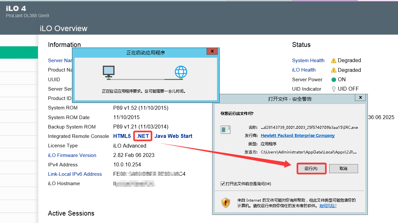Click the 有何风险 risk information link
398x223 pixels.
[328, 206]
